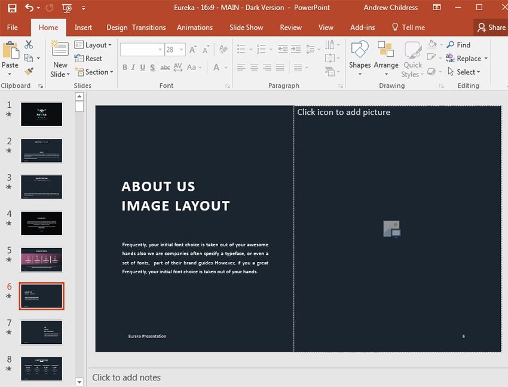Open the Arrange dropdown

click(x=386, y=59)
